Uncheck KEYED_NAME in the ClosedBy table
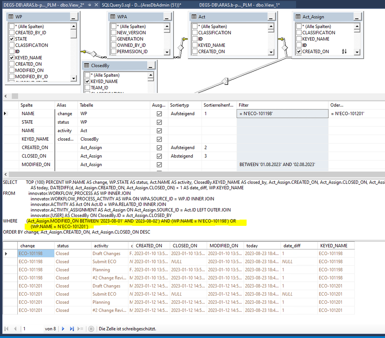The image size is (385, 338). pyautogui.click(x=87, y=81)
